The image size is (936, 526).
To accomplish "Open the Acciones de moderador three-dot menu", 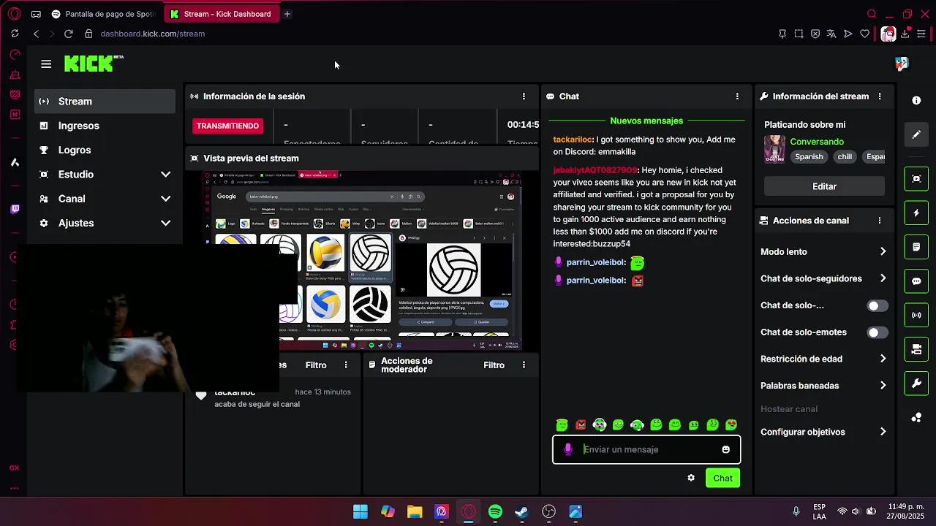I will tap(524, 365).
